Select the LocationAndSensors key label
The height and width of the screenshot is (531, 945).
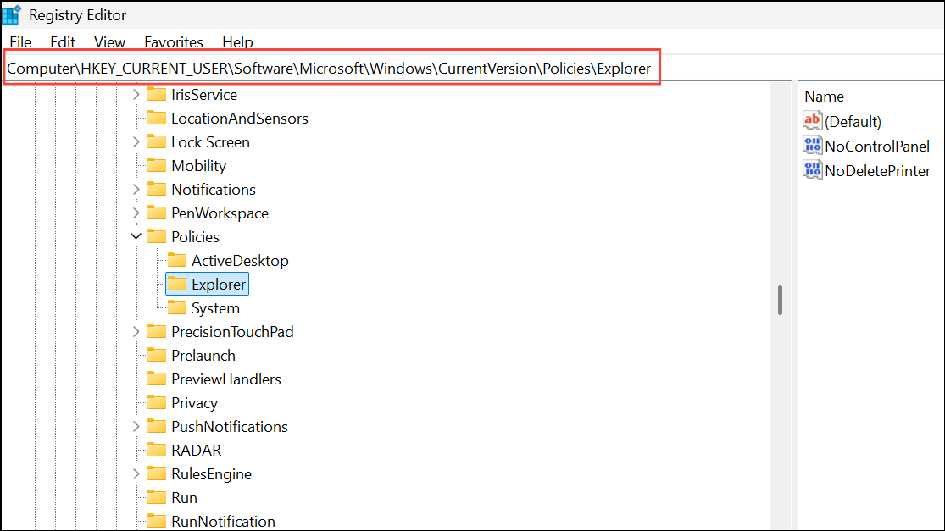pyautogui.click(x=240, y=119)
